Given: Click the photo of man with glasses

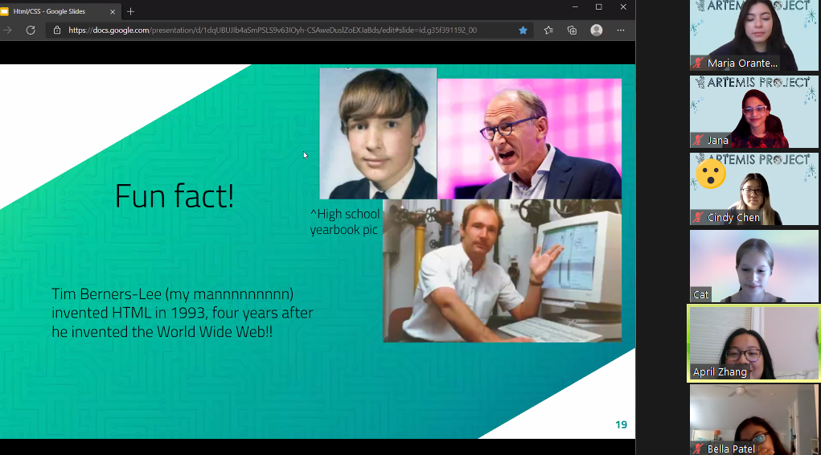Looking at the screenshot, I should click(x=529, y=139).
